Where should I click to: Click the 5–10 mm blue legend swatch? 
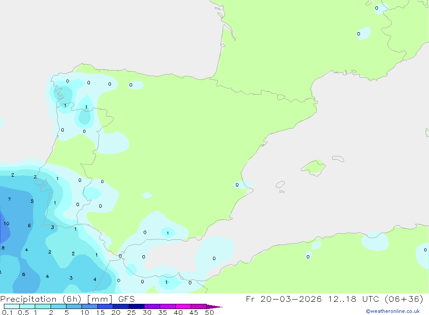click(74, 306)
